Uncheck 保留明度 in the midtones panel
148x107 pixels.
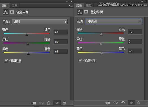click(x=80, y=60)
